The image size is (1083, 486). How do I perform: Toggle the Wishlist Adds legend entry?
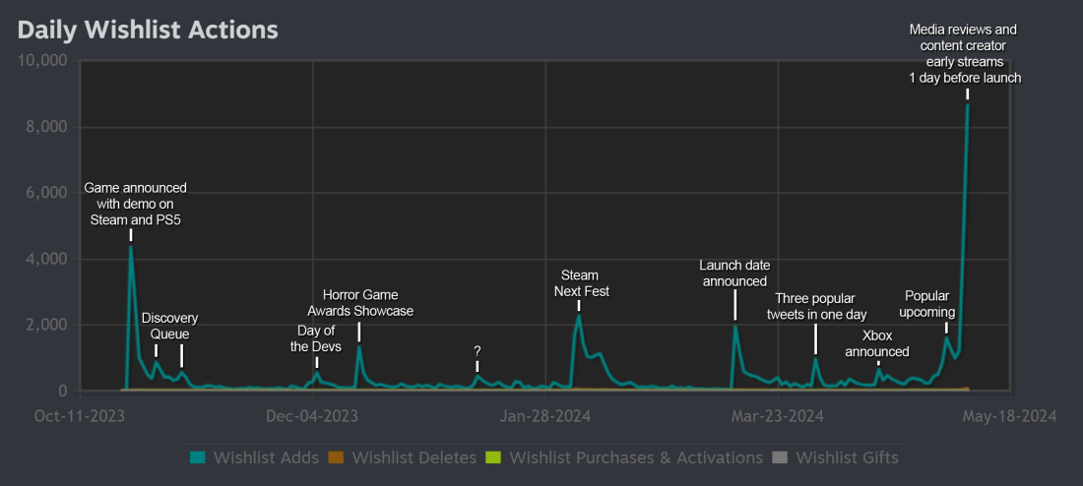(266, 457)
